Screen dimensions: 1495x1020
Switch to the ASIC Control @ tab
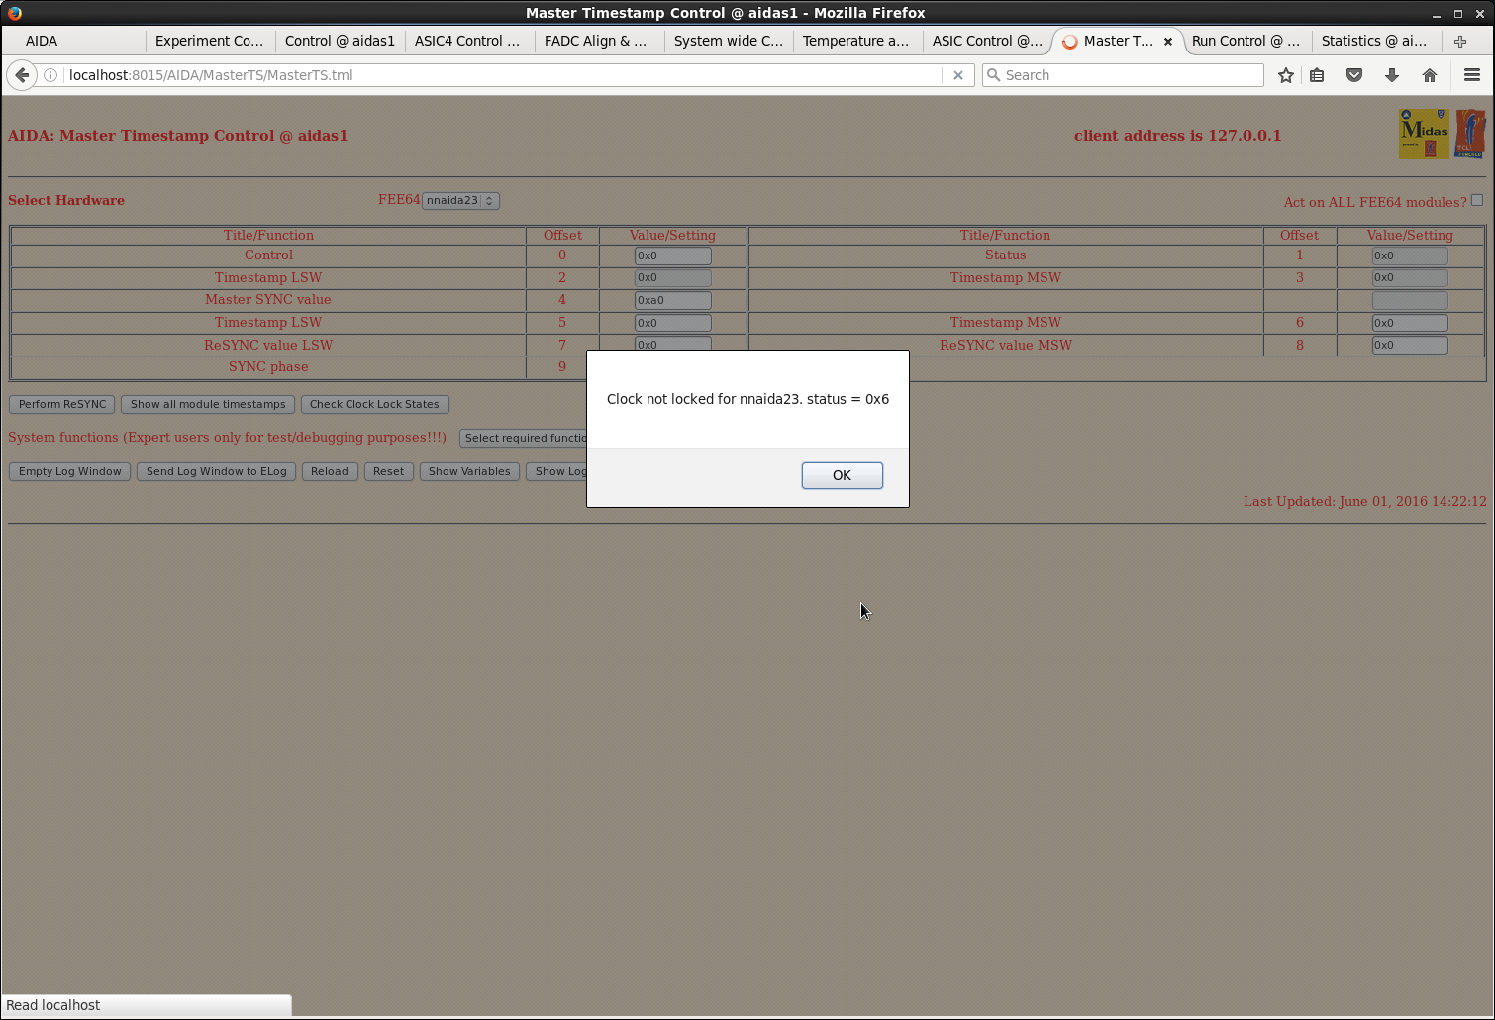(x=988, y=41)
